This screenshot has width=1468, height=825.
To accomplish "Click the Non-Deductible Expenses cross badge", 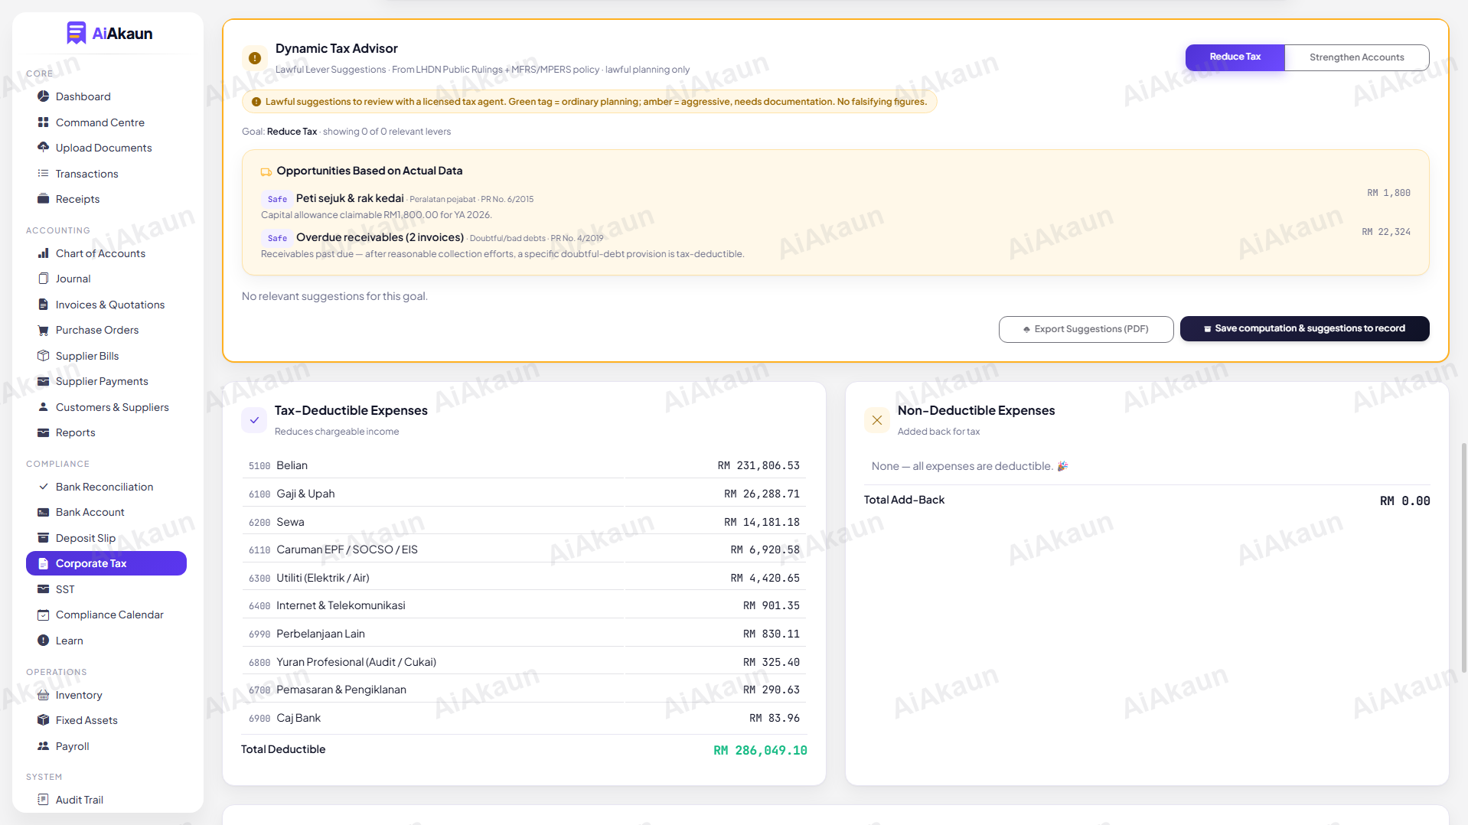I will click(x=877, y=420).
